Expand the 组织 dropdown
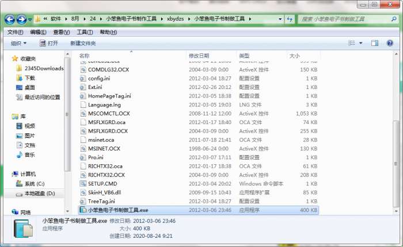 (x=18, y=43)
